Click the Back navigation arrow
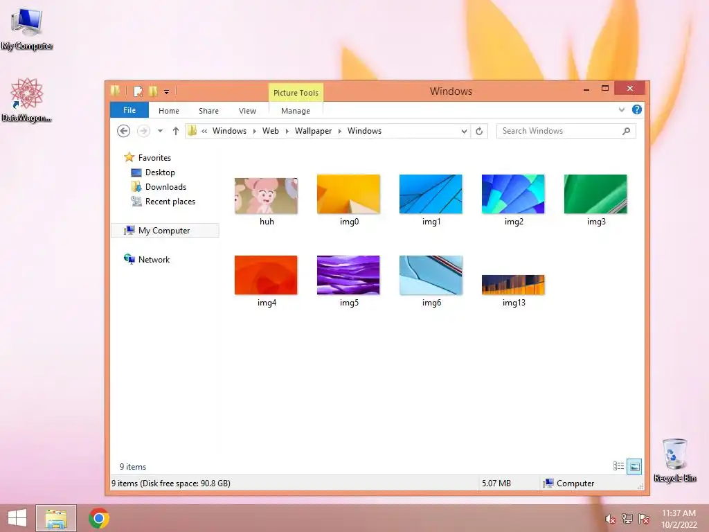Image resolution: width=709 pixels, height=532 pixels. pos(123,131)
